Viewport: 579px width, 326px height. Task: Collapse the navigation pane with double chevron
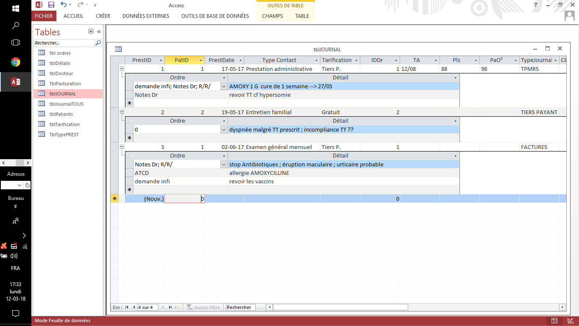[x=99, y=32]
